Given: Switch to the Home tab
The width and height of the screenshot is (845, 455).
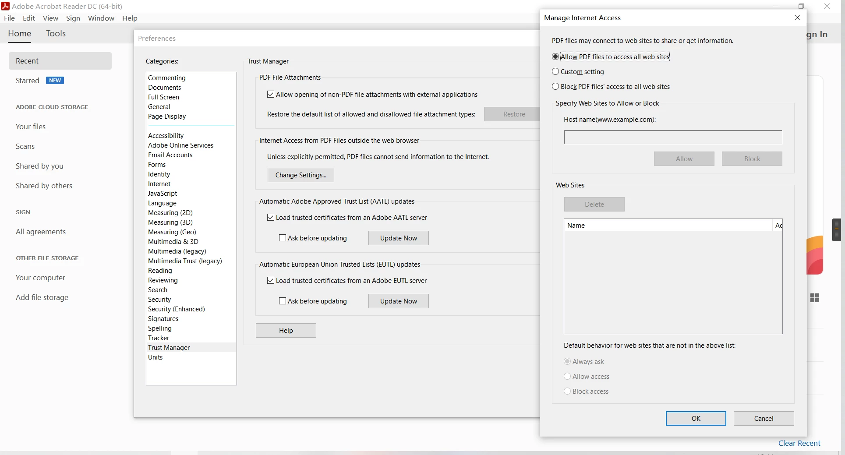Looking at the screenshot, I should tap(20, 33).
